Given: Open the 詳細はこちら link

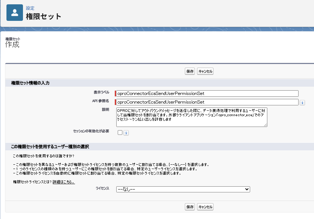Looking at the screenshot, I should coord(64,182).
